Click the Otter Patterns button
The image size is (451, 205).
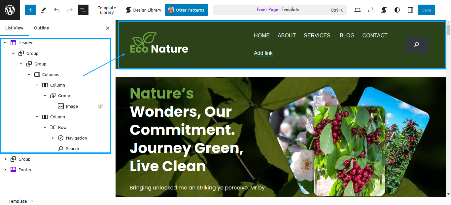(x=187, y=10)
